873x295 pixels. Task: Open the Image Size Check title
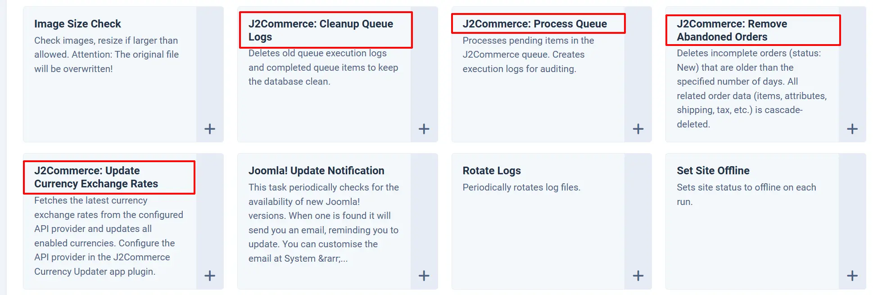pyautogui.click(x=77, y=24)
